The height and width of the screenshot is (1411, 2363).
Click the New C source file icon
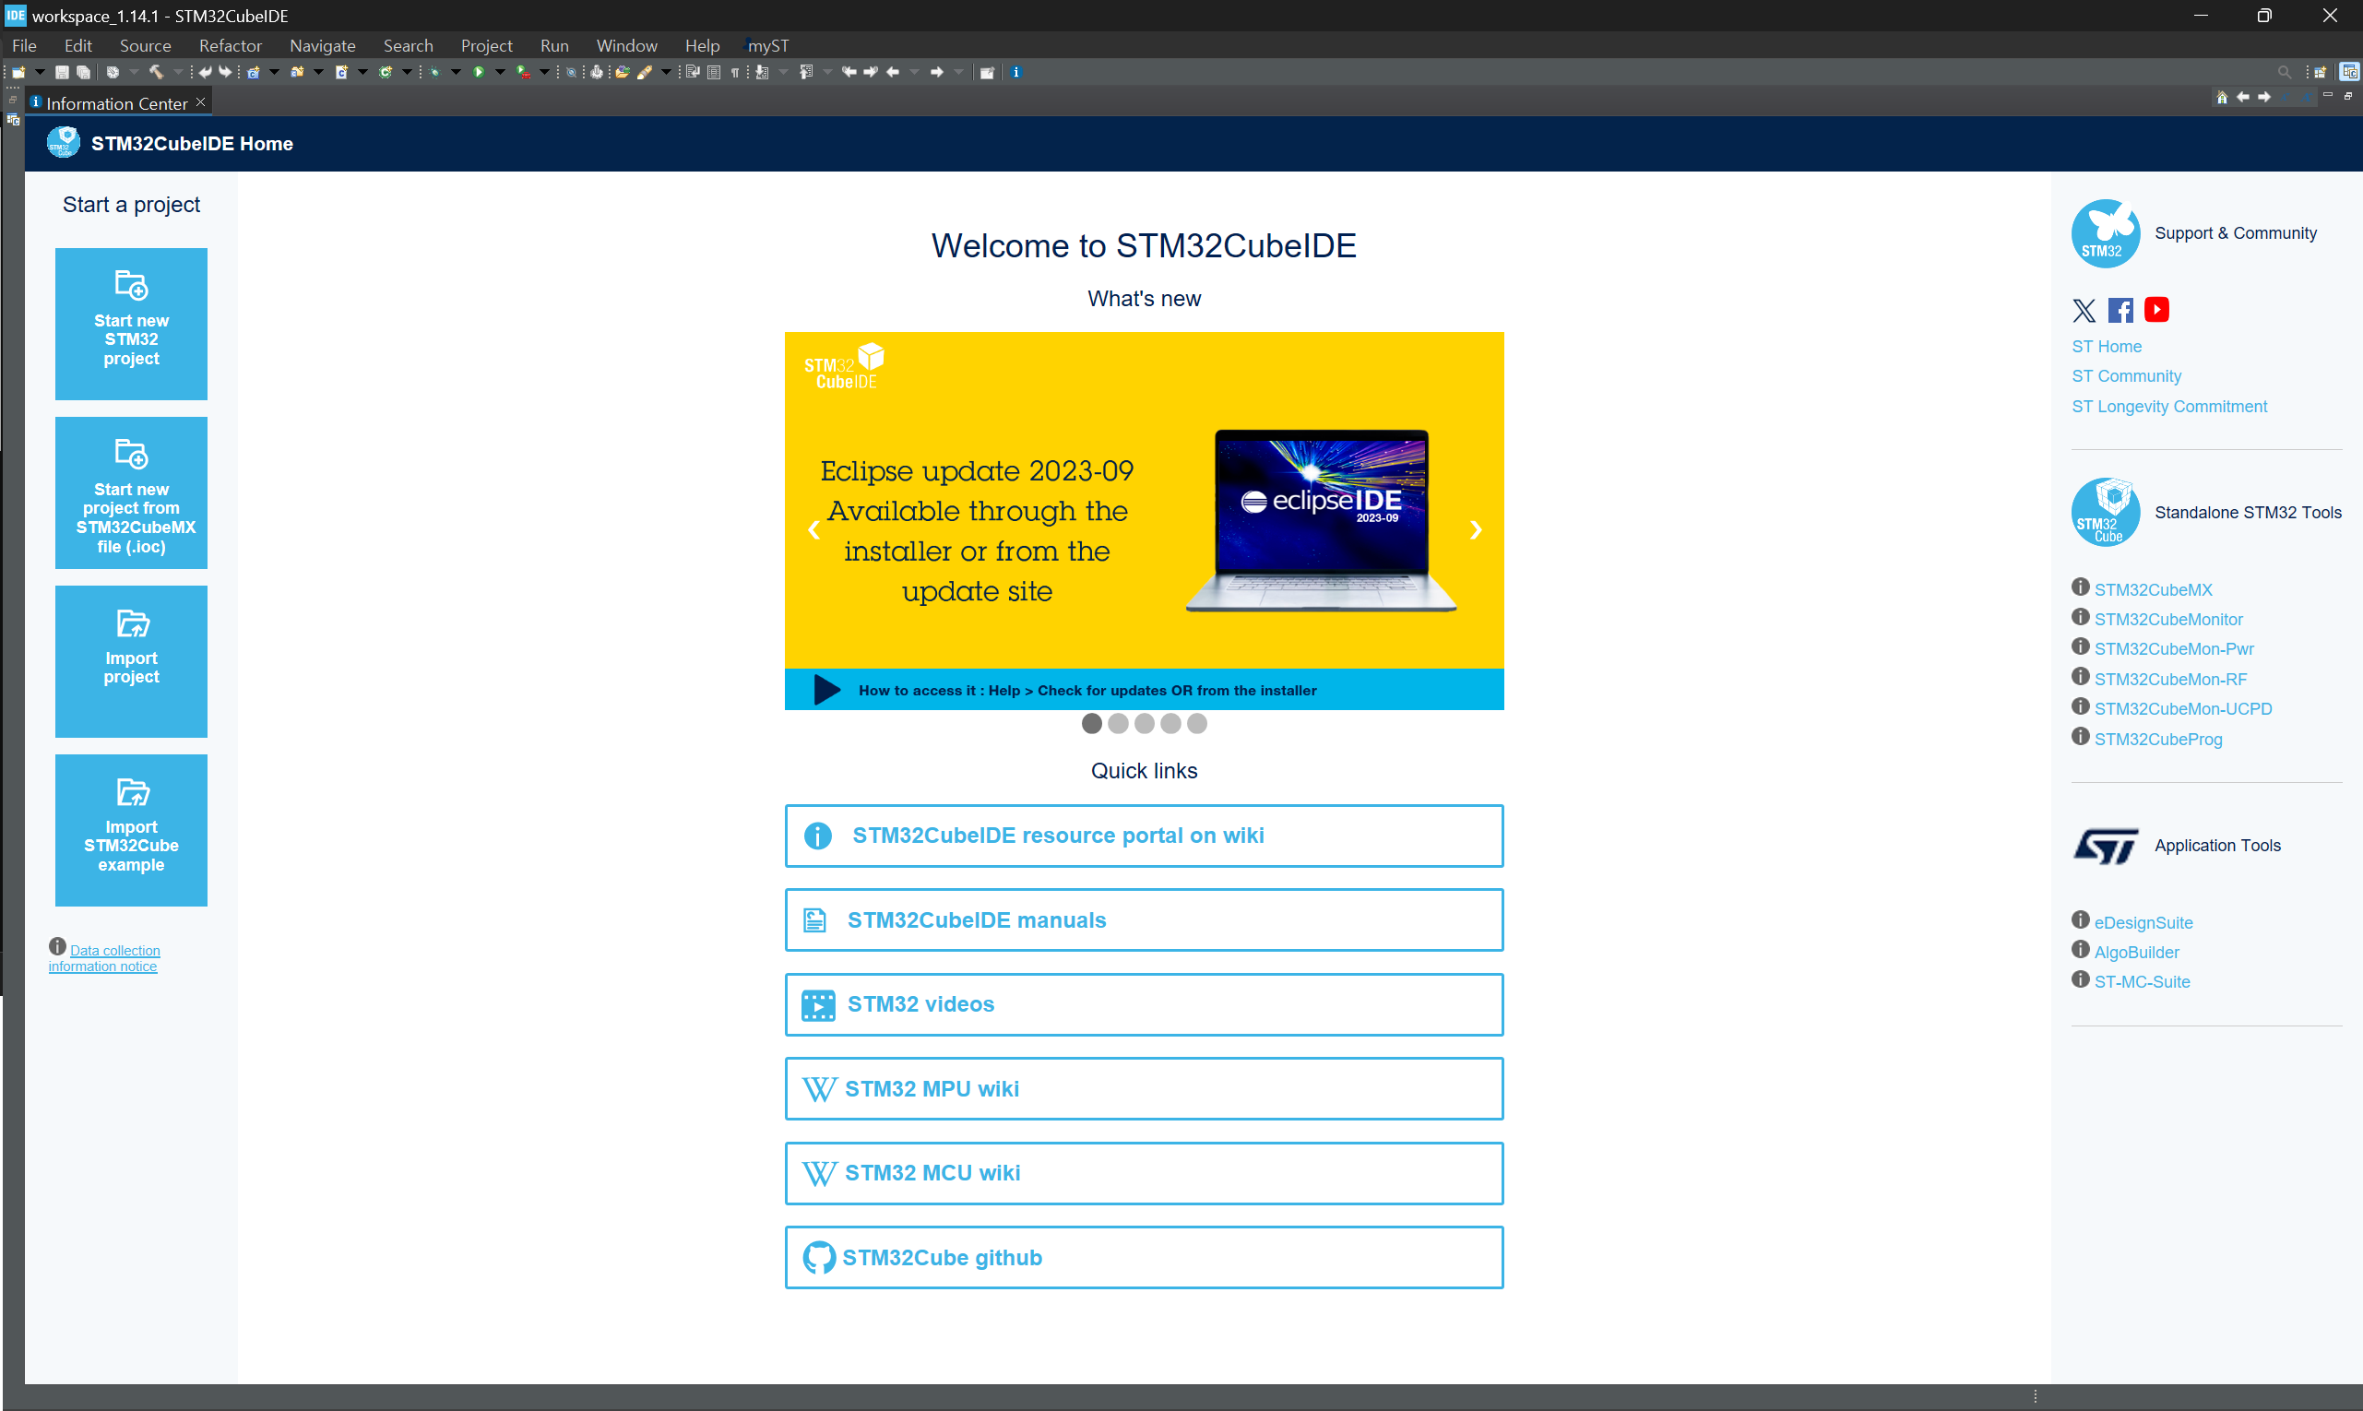(x=341, y=72)
